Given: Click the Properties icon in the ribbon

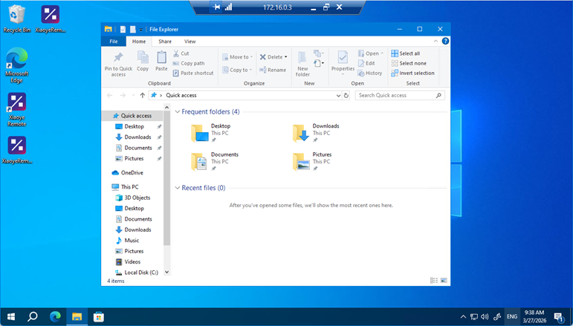Looking at the screenshot, I should click(x=343, y=59).
